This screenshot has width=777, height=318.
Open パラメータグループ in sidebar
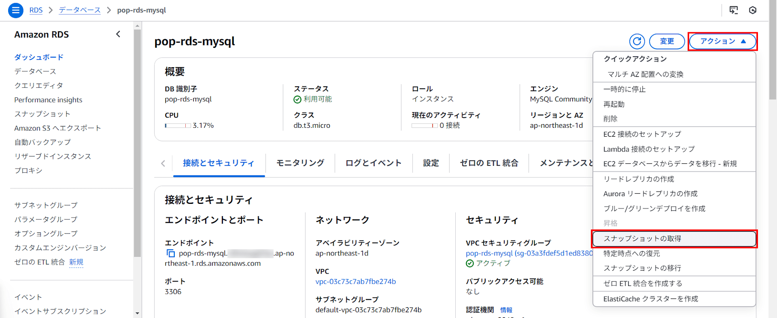tap(46, 219)
